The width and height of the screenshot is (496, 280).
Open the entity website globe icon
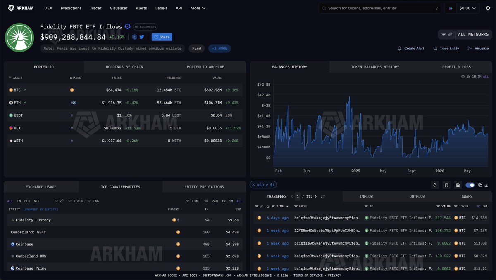(135, 37)
